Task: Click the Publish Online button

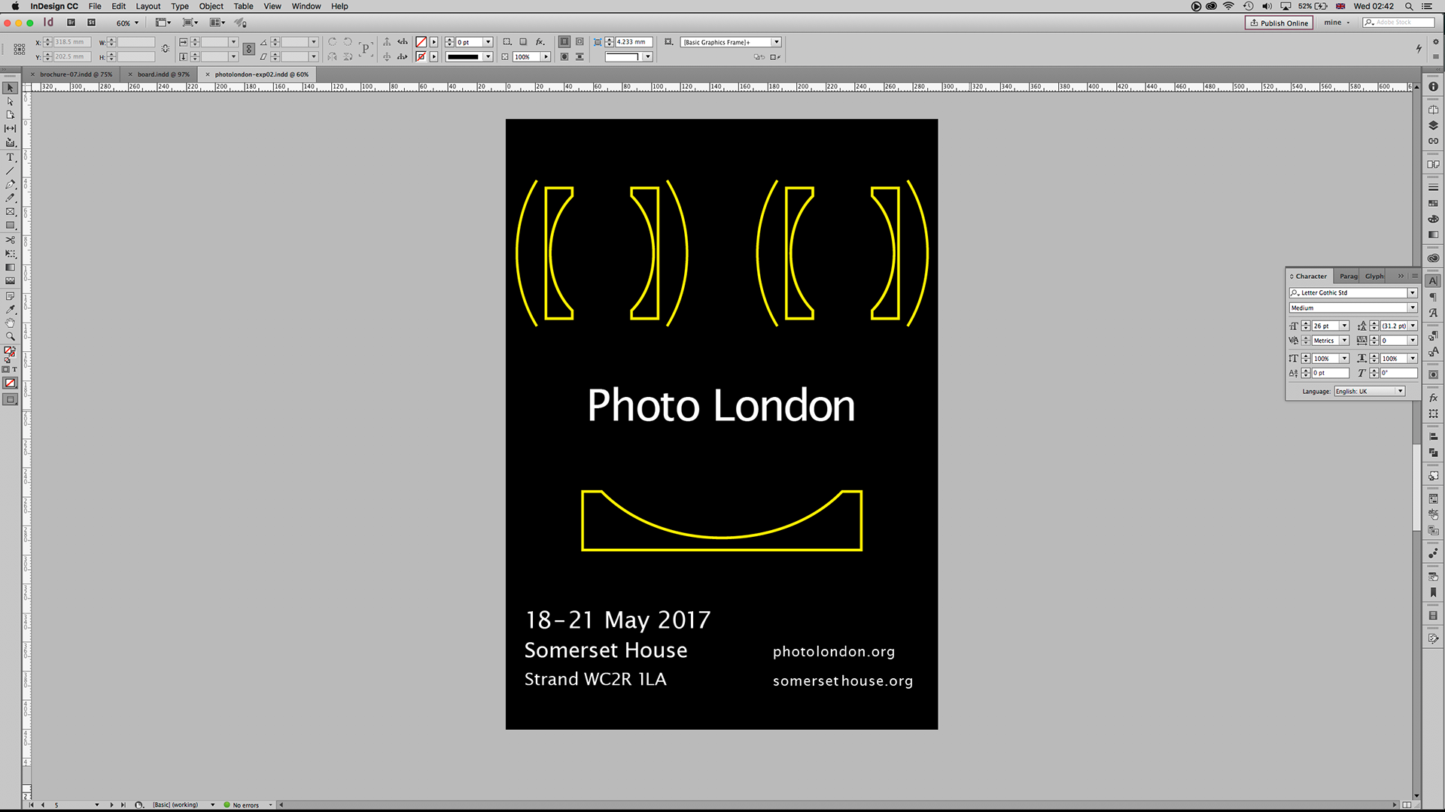Action: 1279,23
